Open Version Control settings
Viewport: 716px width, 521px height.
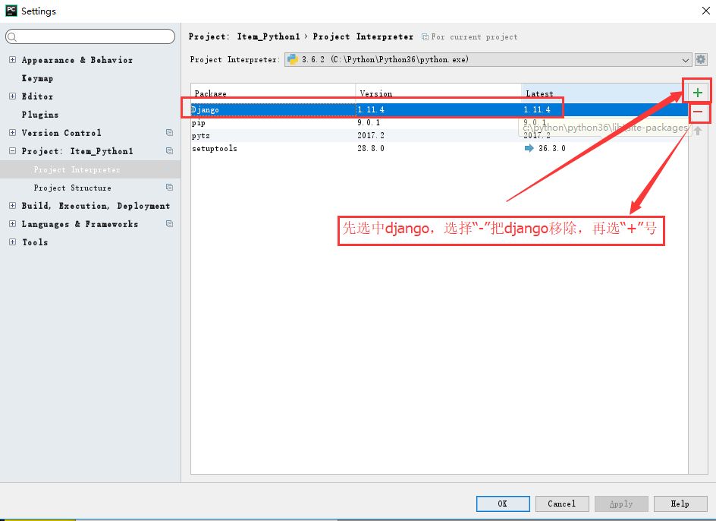point(61,133)
